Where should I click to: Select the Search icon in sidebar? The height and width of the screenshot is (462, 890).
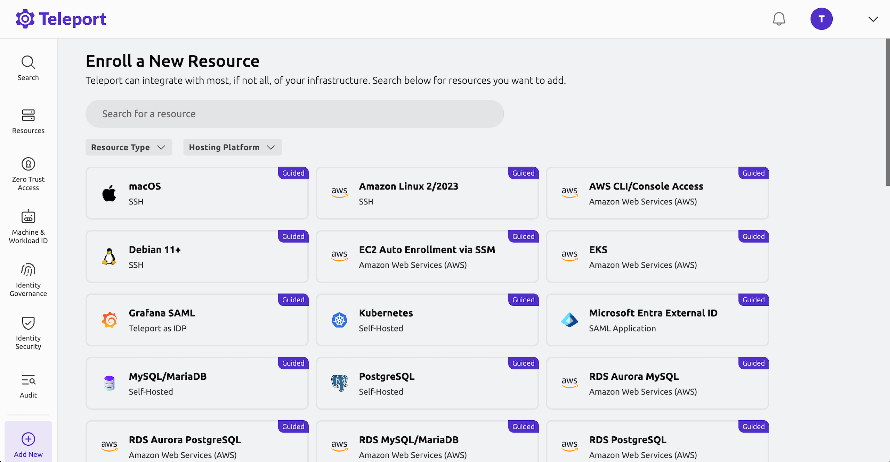point(28,62)
